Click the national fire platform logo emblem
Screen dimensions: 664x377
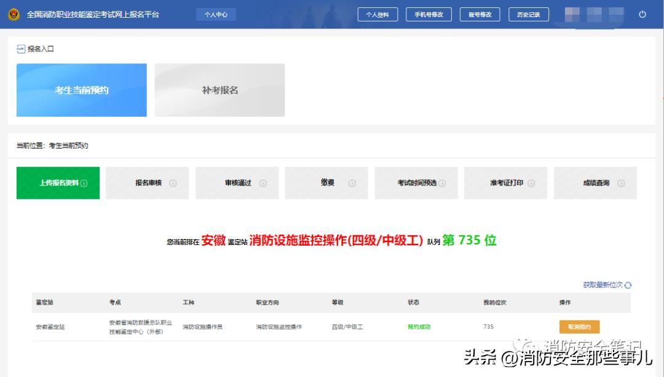point(14,14)
